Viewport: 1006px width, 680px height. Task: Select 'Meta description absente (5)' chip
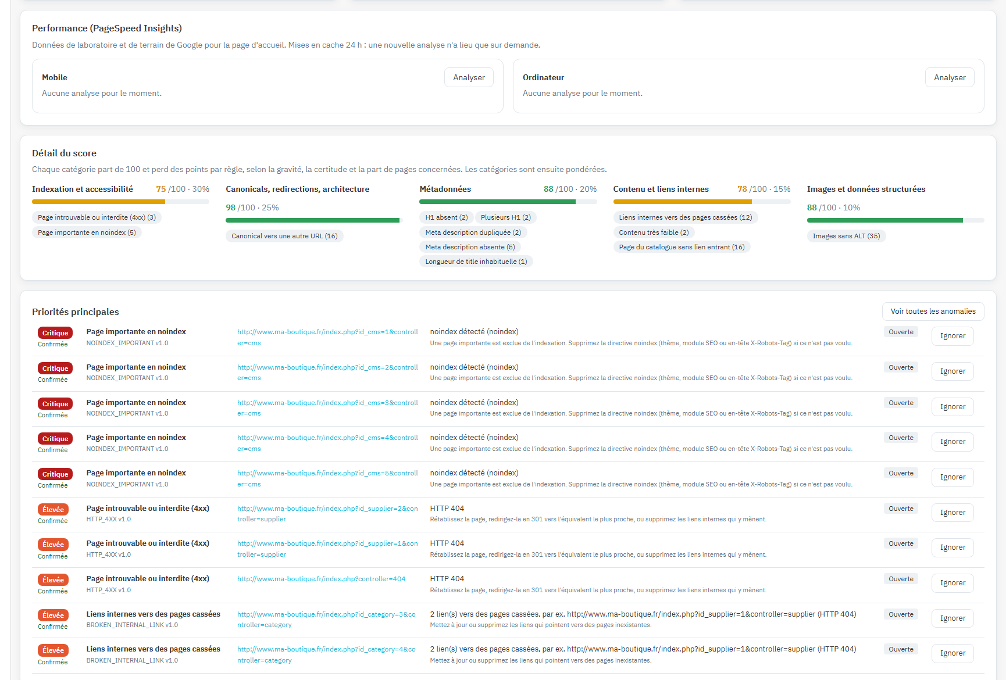tap(470, 247)
